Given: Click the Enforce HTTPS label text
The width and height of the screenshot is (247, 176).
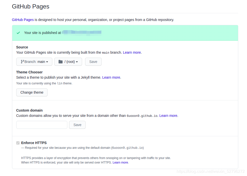Looking at the screenshot, I should point(34,143).
